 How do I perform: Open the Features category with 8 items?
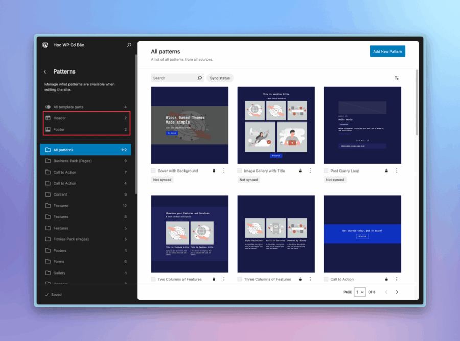coord(86,217)
